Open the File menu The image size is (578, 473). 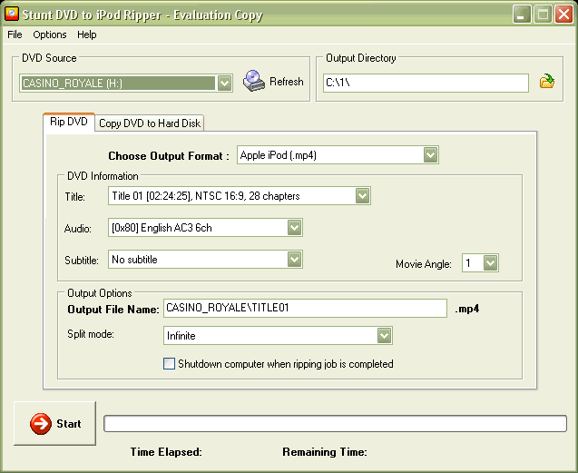pyautogui.click(x=15, y=34)
